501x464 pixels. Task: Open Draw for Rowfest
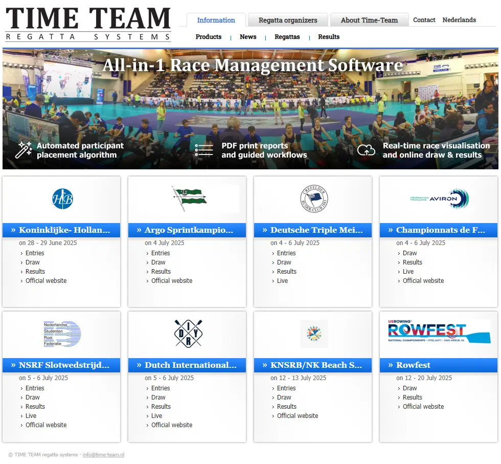pyautogui.click(x=409, y=388)
